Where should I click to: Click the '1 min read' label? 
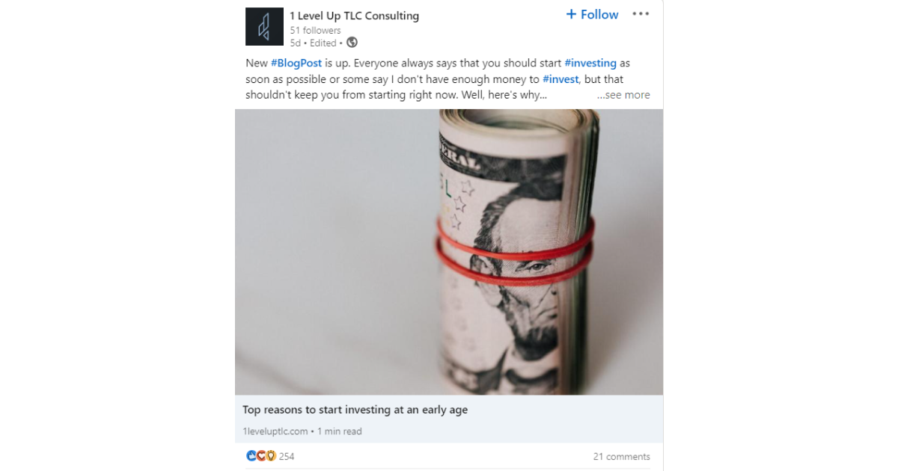click(340, 431)
